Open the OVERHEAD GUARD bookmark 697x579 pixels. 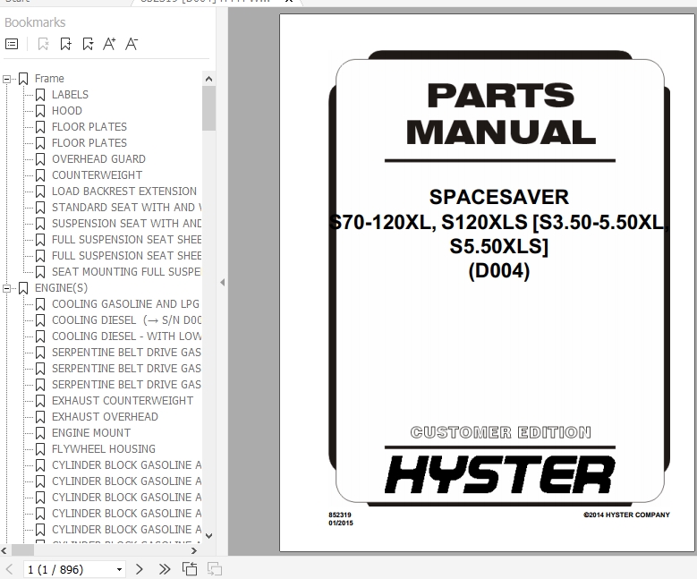pos(98,159)
